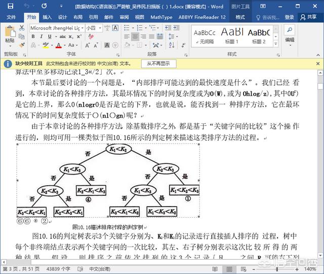324x274 pixels.
Task: Justify the paragraph text
Action: point(152,37)
